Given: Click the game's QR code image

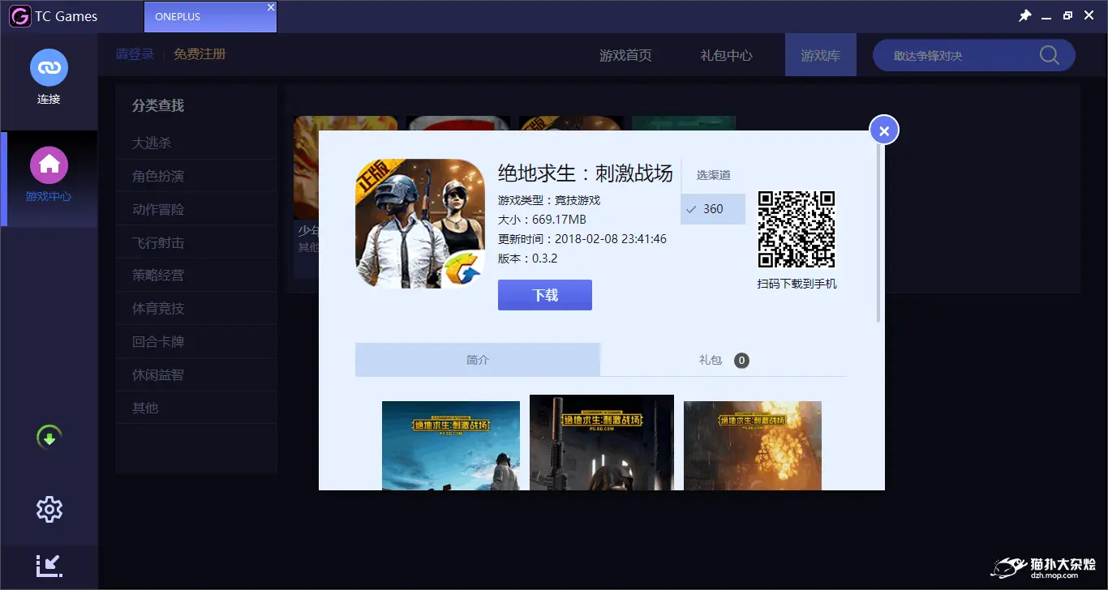Looking at the screenshot, I should click(x=797, y=229).
